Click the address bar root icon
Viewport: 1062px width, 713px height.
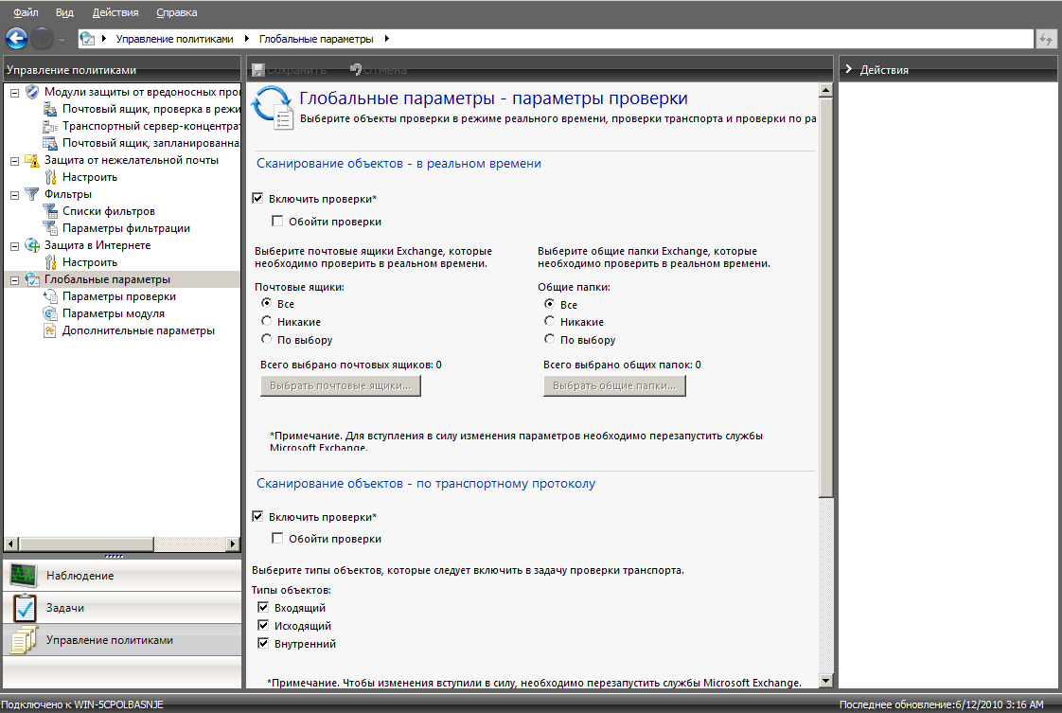87,39
